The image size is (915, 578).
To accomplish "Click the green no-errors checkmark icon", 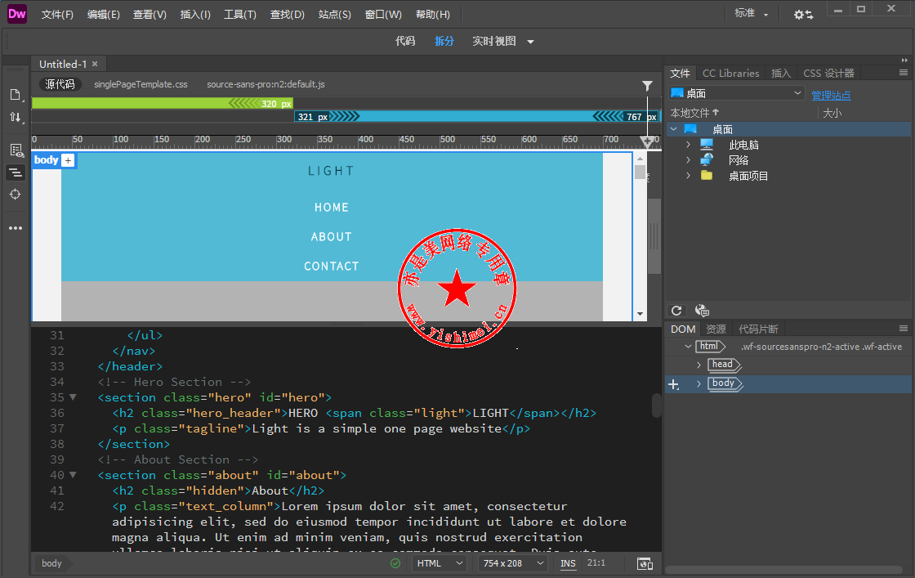I will 395,563.
